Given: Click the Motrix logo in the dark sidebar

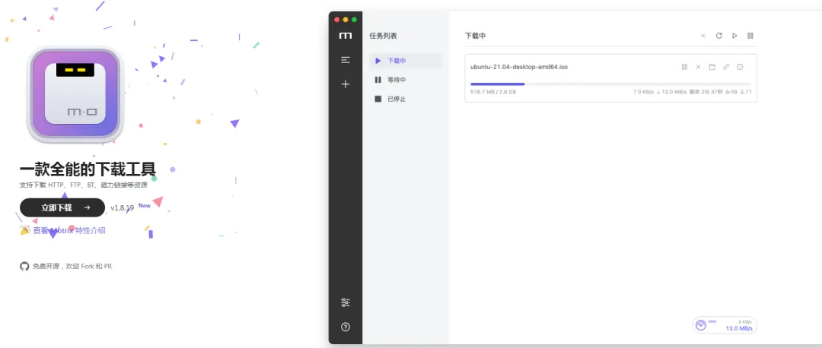Looking at the screenshot, I should [346, 36].
